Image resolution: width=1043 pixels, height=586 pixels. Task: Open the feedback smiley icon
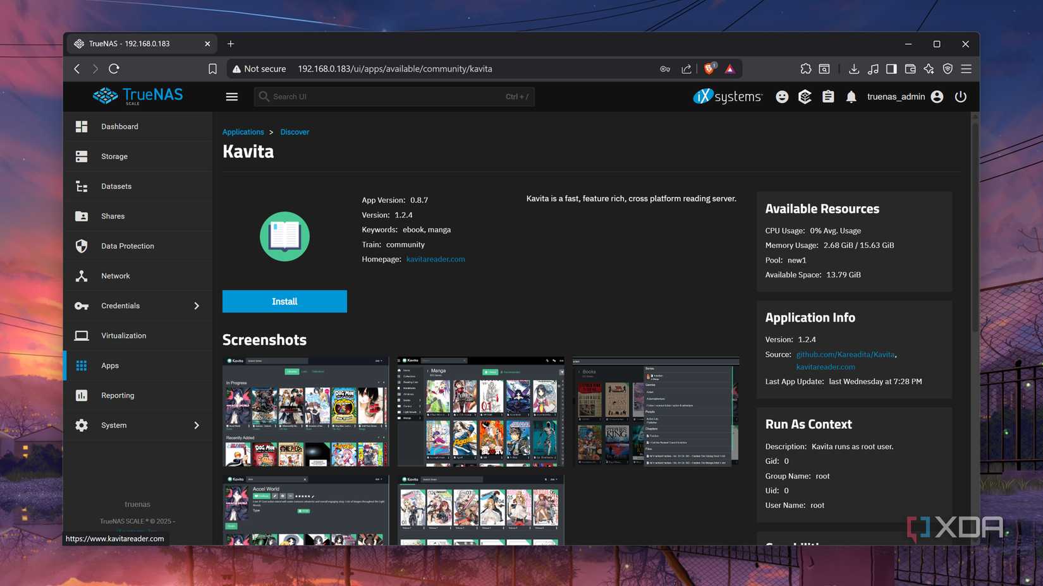[x=782, y=97]
